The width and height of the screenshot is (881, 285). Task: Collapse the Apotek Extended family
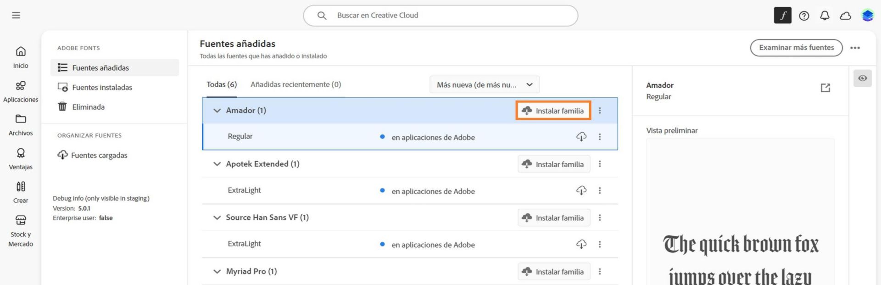217,164
